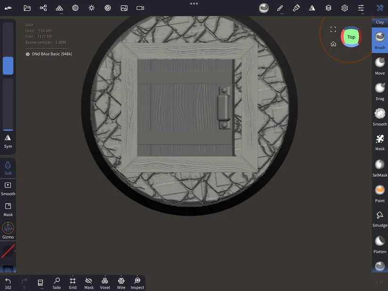The width and height of the screenshot is (388, 291).
Task: Reset view with home icon
Action: [333, 44]
